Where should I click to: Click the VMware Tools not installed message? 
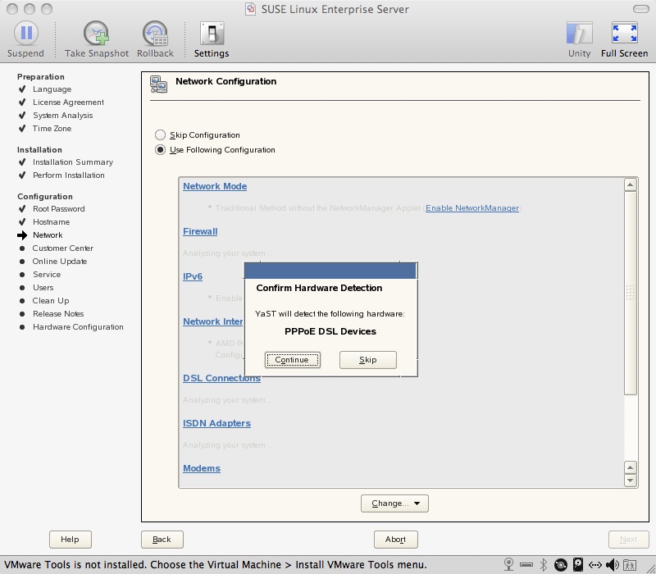click(x=216, y=565)
